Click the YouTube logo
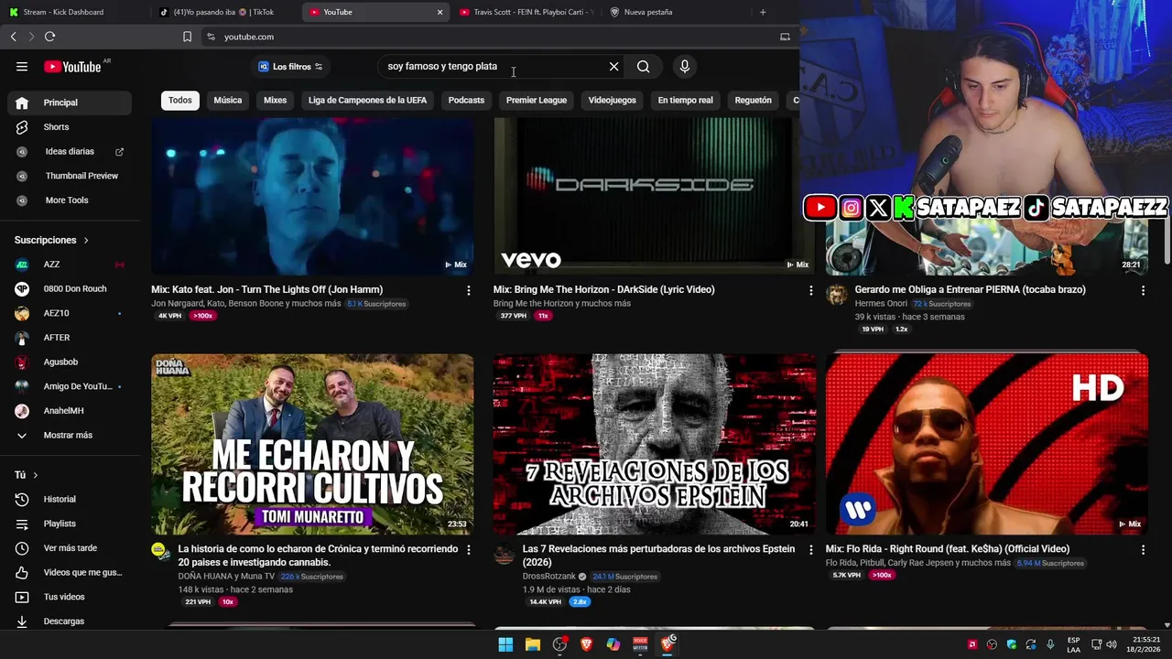This screenshot has height=659, width=1172. [72, 66]
